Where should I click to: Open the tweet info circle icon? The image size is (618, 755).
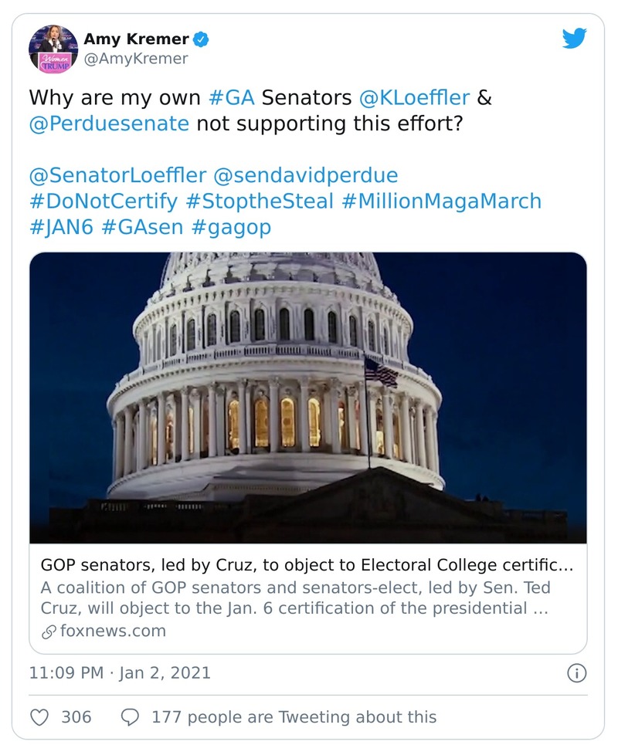tap(576, 673)
